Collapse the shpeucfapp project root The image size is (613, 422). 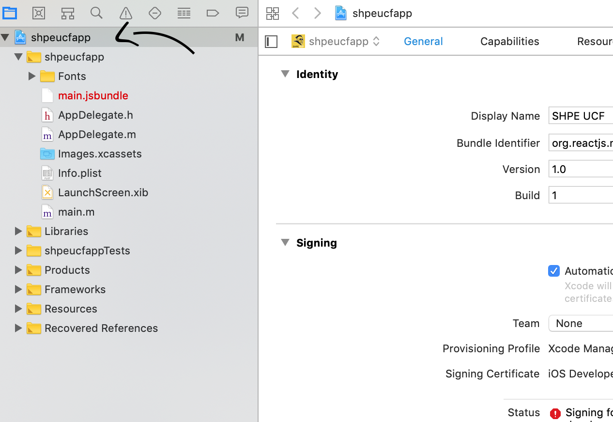5,37
